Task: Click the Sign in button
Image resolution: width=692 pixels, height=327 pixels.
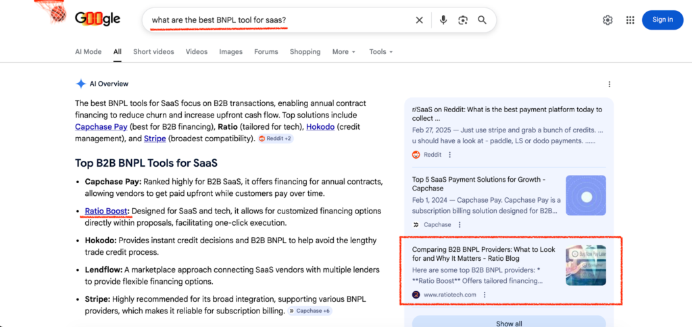Action: point(662,20)
